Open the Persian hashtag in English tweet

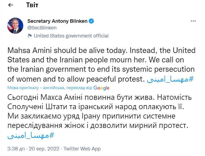[x=170, y=79]
